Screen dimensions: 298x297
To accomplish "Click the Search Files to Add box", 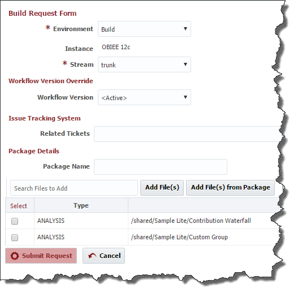I will [x=74, y=188].
